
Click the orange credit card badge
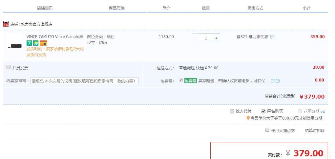43,43
